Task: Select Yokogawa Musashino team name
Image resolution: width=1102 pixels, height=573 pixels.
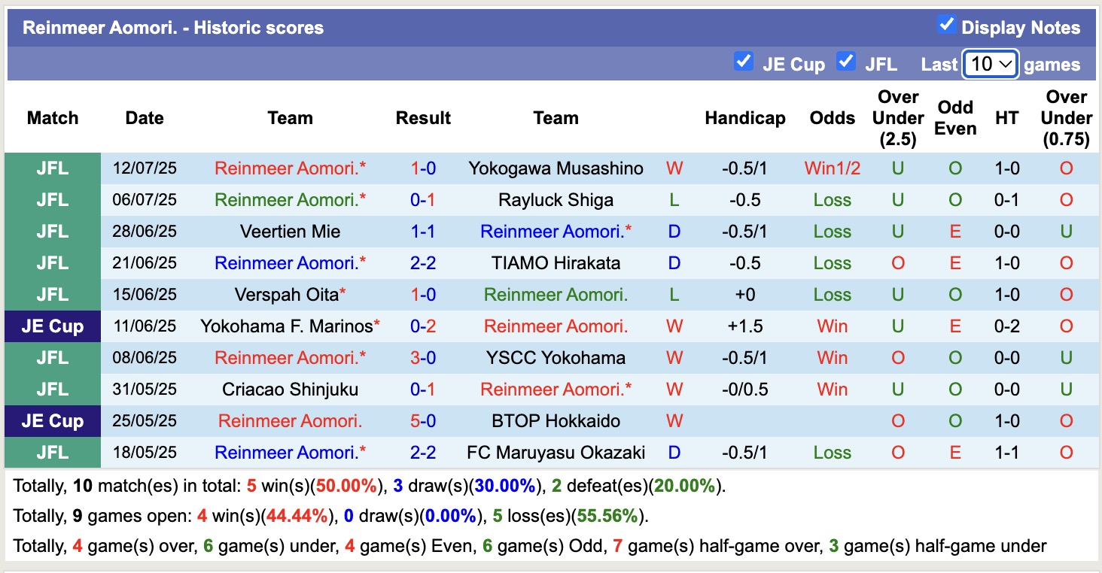Action: [556, 168]
